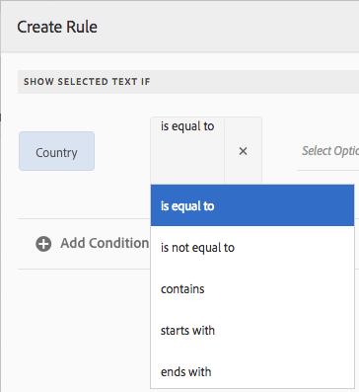Screen dimensions: 359x392
Task: Remove the selected operator using the cross button
Action: click(x=243, y=151)
